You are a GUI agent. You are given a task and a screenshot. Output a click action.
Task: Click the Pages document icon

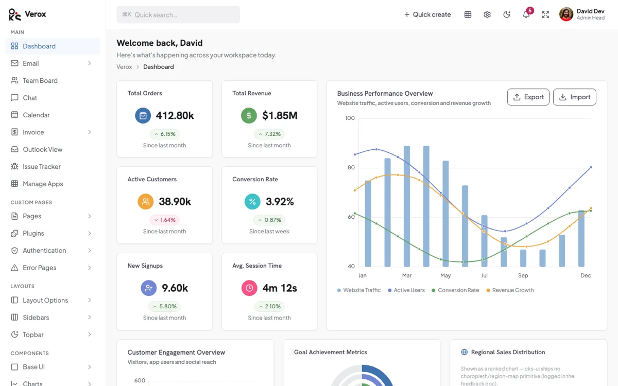click(x=14, y=216)
